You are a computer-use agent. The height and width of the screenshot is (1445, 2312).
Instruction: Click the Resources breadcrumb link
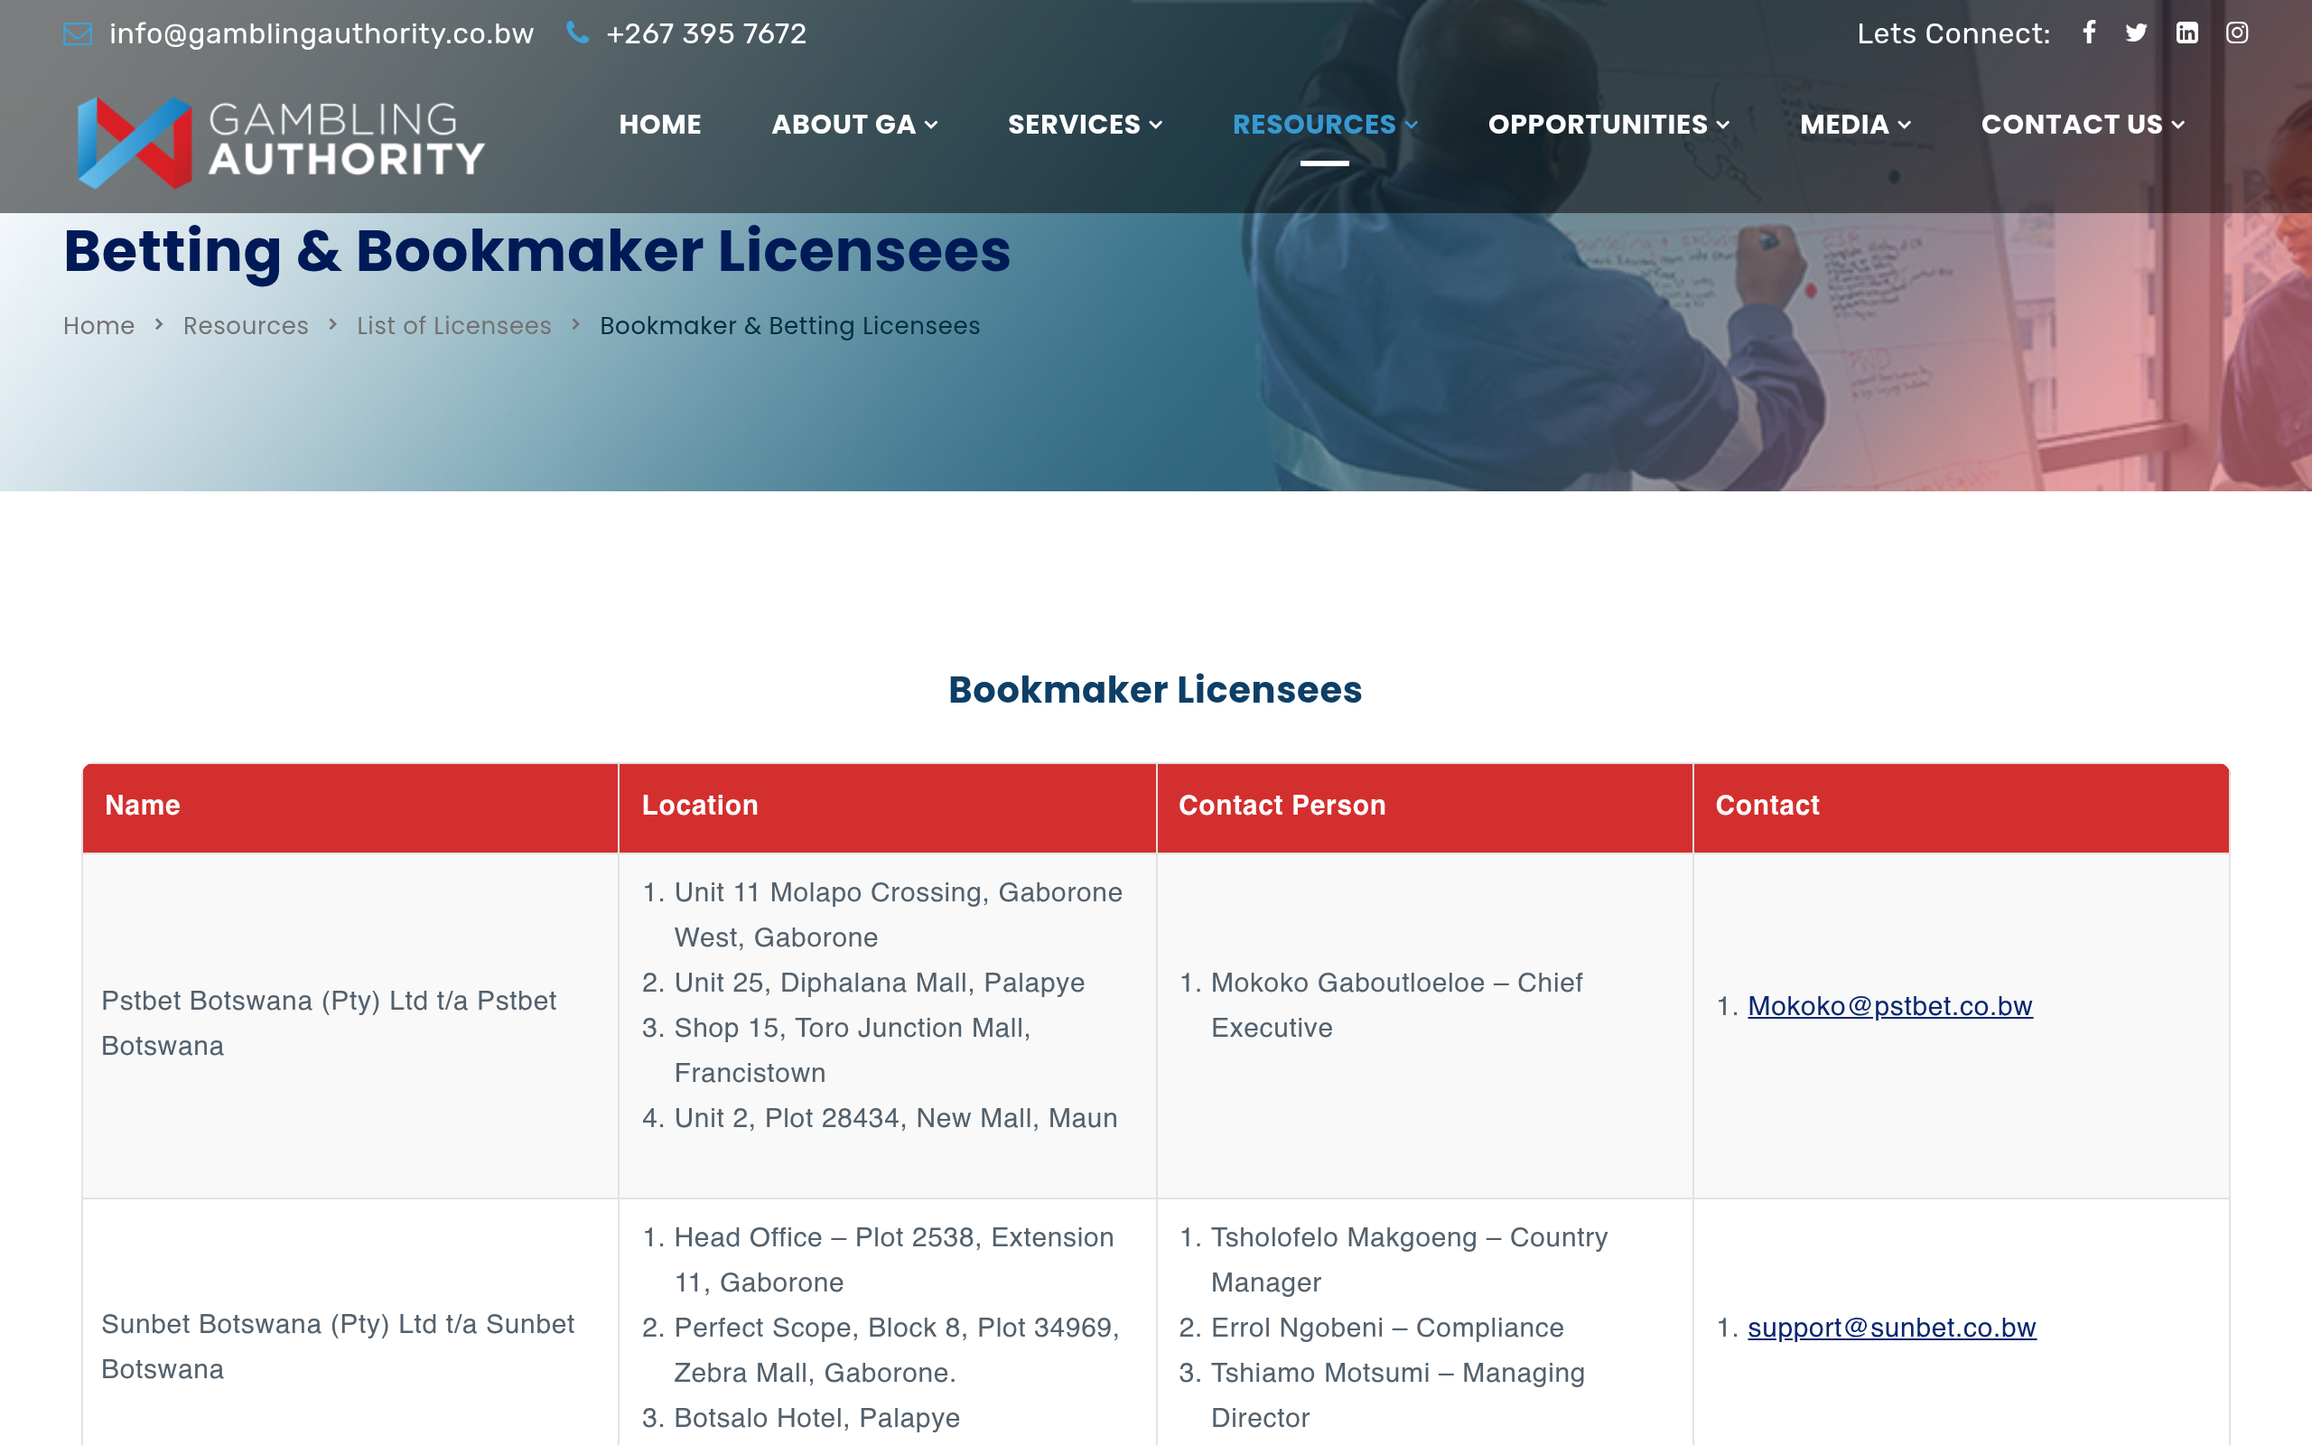pos(246,326)
